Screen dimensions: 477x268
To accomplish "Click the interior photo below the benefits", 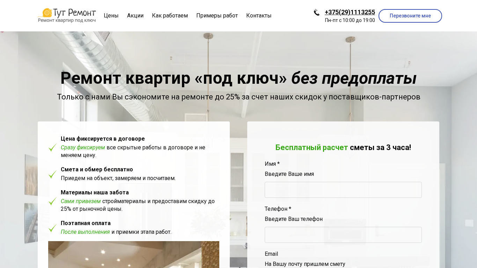I will pyautogui.click(x=133, y=255).
